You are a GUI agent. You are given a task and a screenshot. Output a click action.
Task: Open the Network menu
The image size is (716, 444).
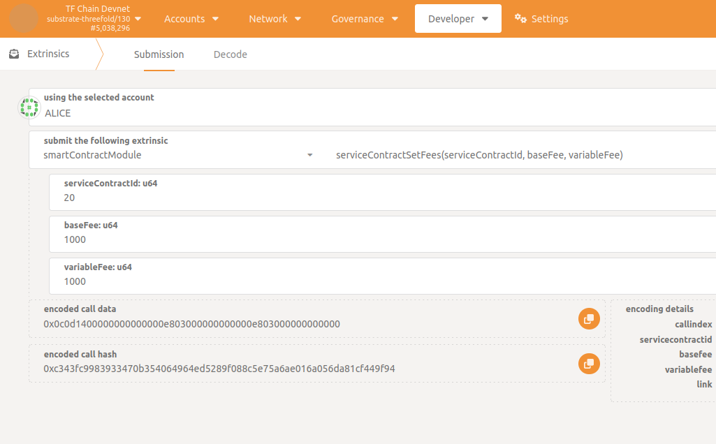coord(275,19)
